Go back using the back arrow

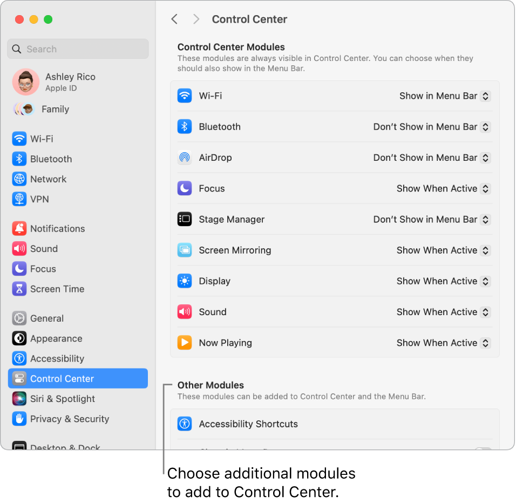174,18
